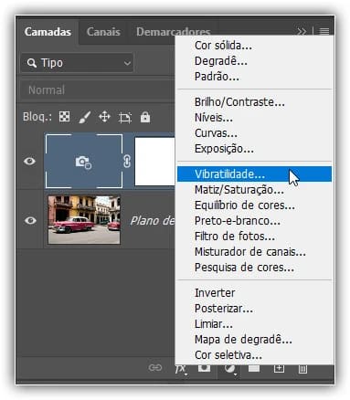
Task: Choose Mapa de degradê... option
Action: click(243, 340)
